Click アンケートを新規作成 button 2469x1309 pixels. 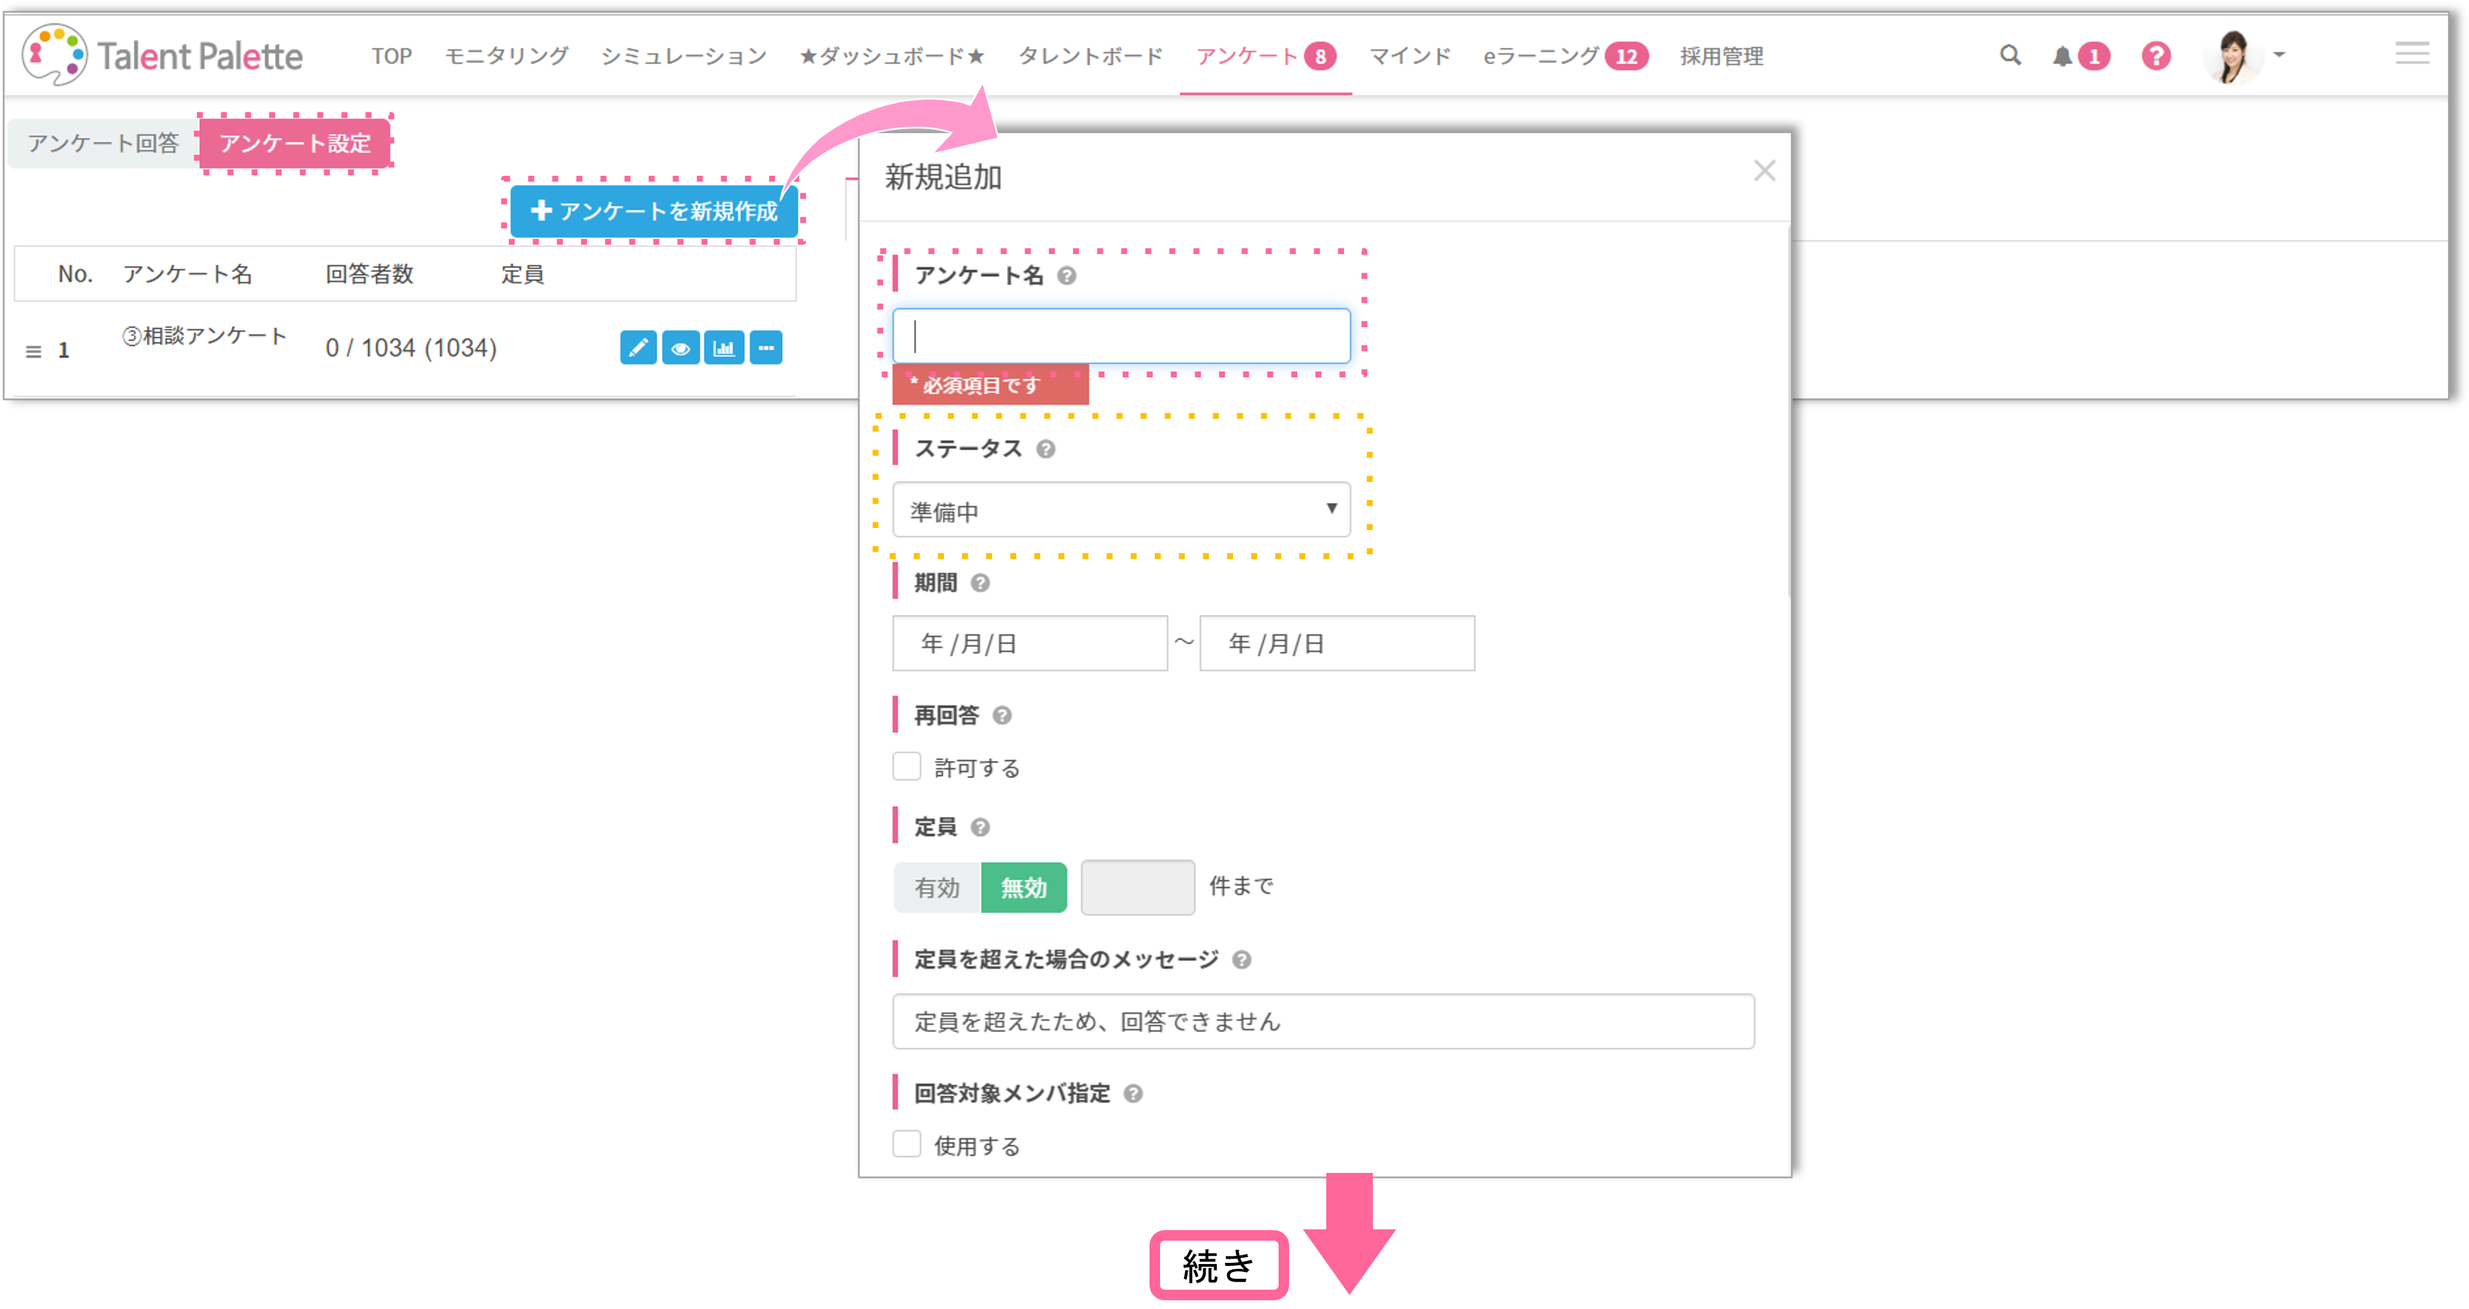pos(655,211)
